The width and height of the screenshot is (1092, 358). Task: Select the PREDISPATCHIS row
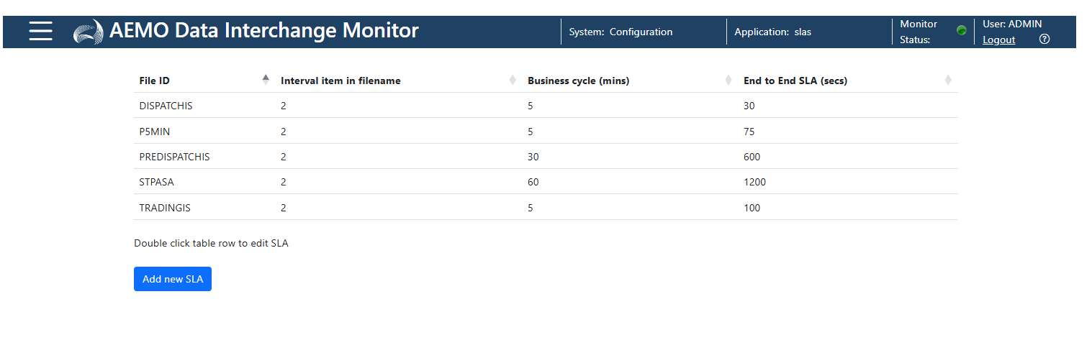point(546,157)
